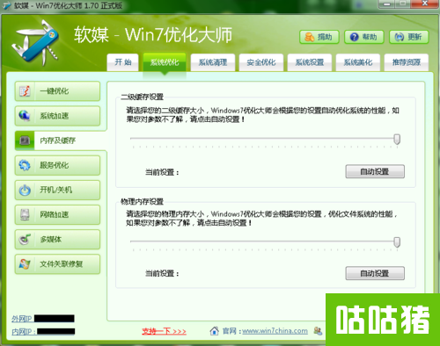Click 自动设置 for 物理内存设置
The height and width of the screenshot is (346, 440).
click(x=375, y=273)
